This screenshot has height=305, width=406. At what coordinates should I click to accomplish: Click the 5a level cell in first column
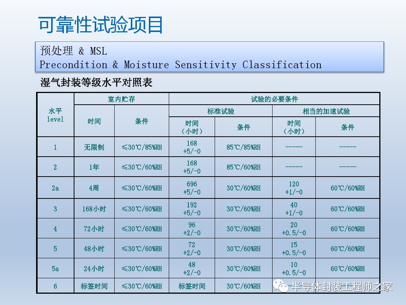pos(55,268)
